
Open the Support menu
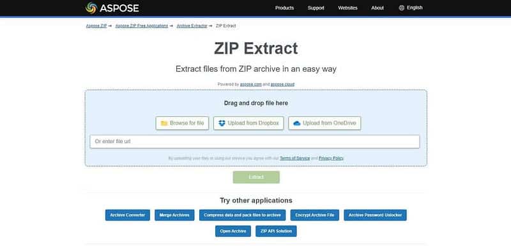(x=316, y=8)
